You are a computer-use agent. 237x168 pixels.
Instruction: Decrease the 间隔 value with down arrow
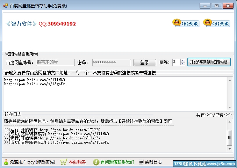point(183,64)
